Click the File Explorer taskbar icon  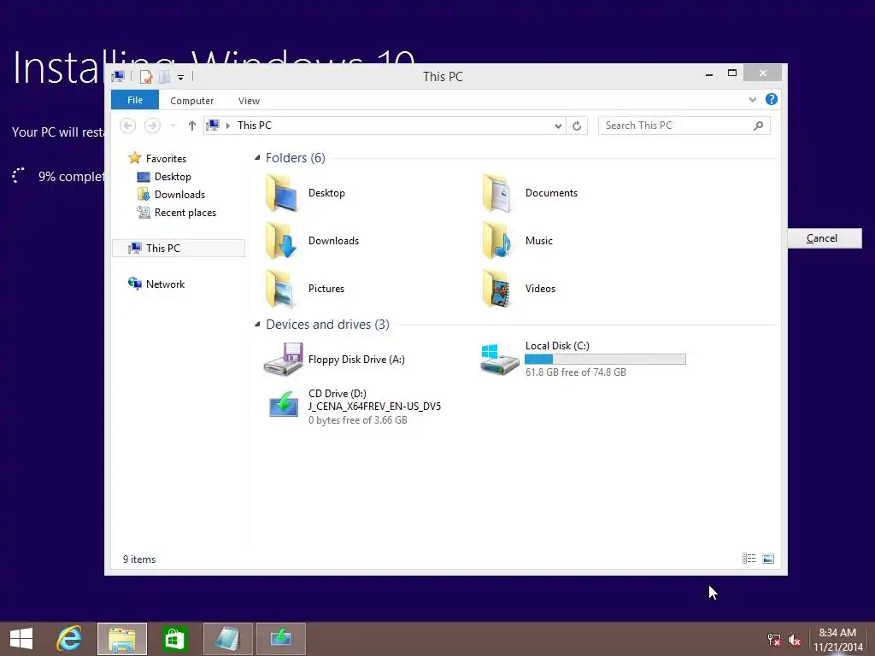pos(122,639)
